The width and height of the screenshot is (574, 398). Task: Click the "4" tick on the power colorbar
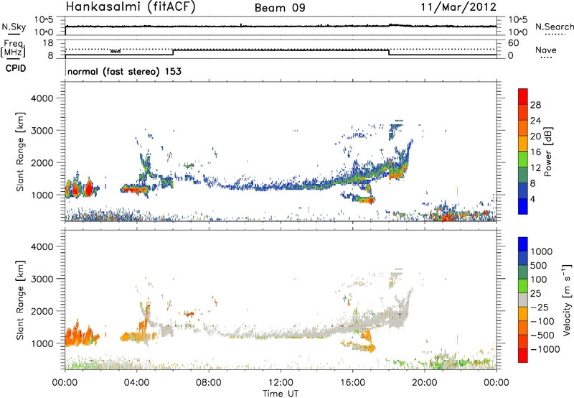(532, 199)
